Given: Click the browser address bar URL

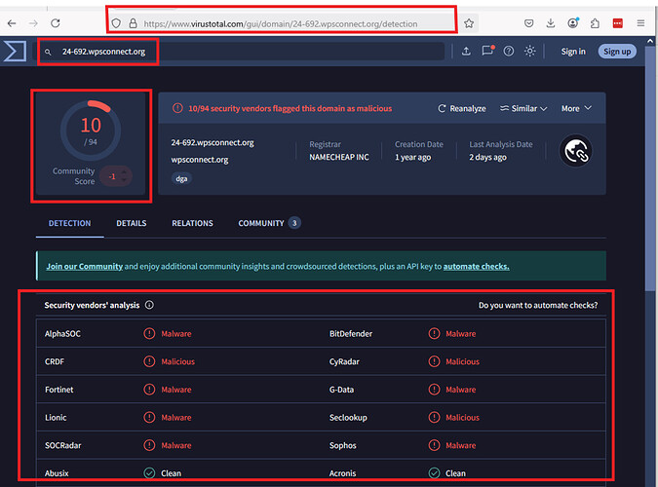Looking at the screenshot, I should [281, 24].
